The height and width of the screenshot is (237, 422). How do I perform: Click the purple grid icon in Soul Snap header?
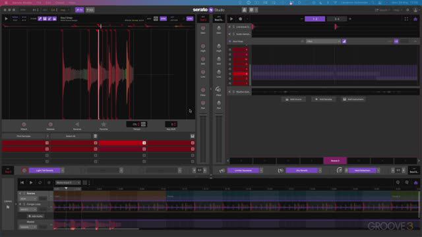click(x=396, y=41)
